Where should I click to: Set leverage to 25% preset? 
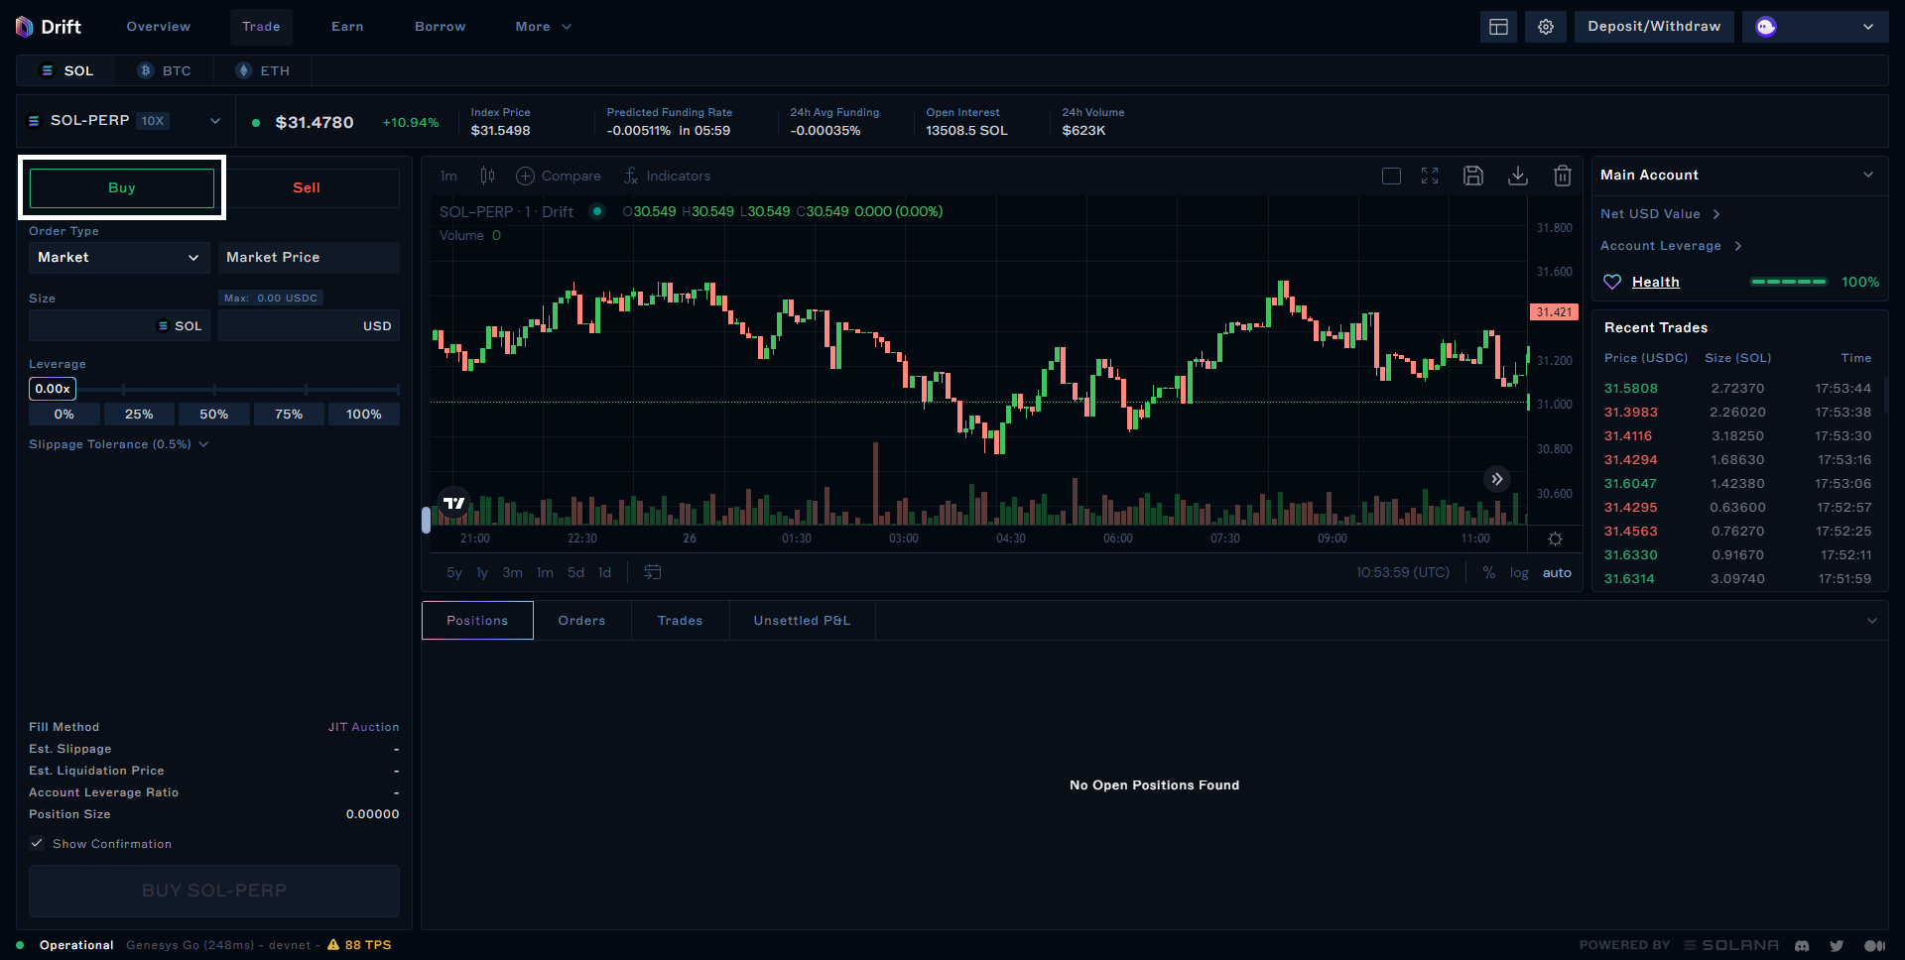coord(139,414)
